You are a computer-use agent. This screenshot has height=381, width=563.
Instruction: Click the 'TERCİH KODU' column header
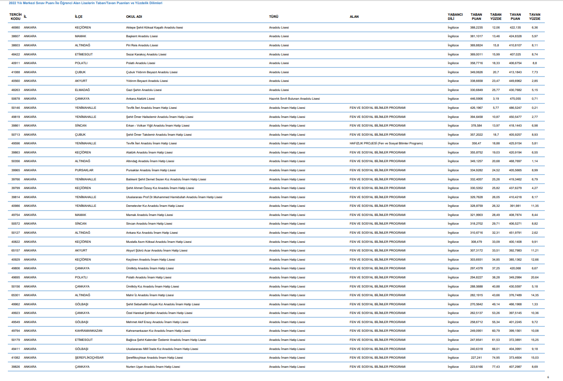pos(15,17)
